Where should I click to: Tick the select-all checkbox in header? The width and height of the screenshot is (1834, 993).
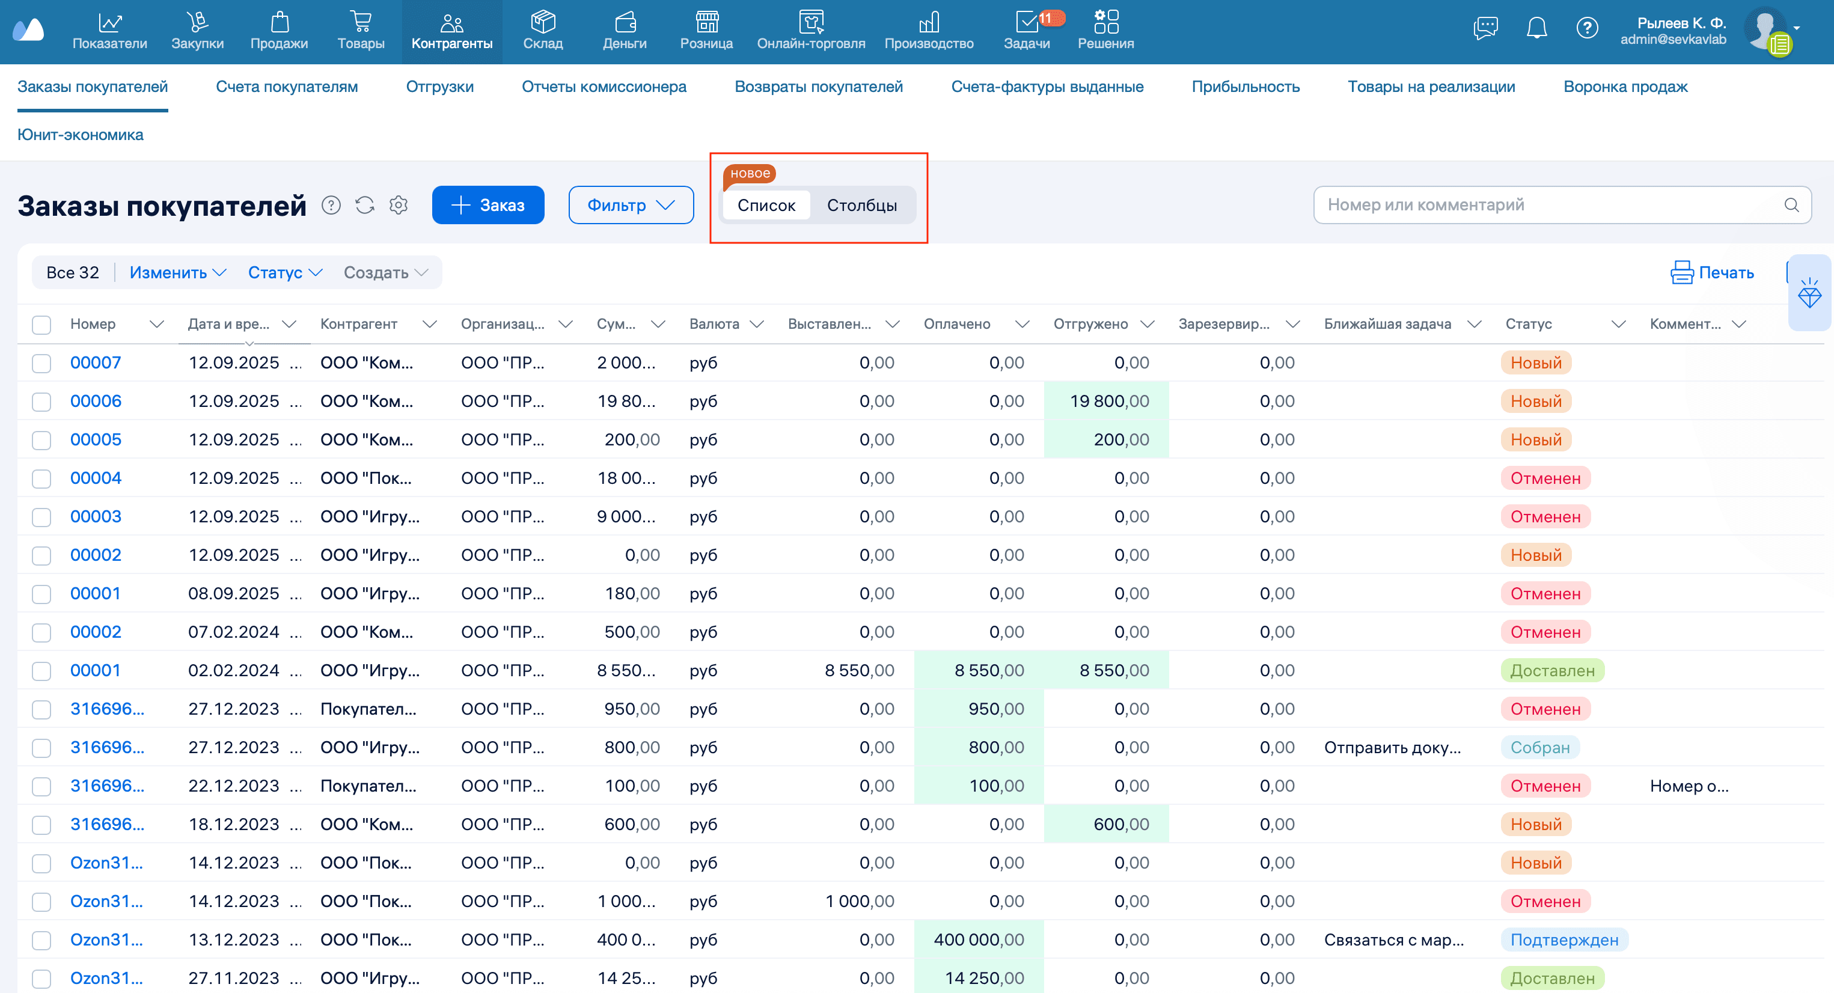point(41,325)
